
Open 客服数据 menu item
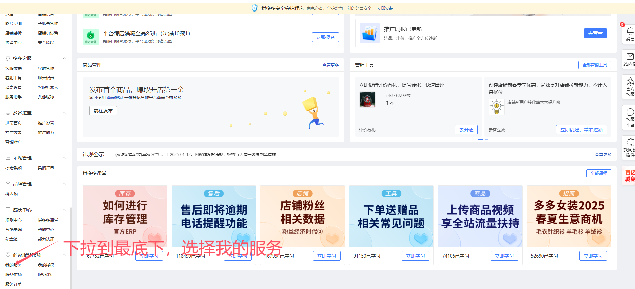[14, 69]
